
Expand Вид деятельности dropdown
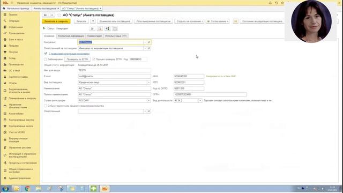click(200, 101)
